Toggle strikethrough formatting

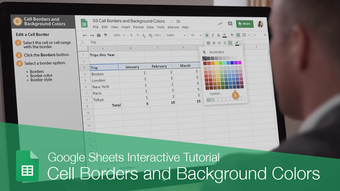(218, 35)
